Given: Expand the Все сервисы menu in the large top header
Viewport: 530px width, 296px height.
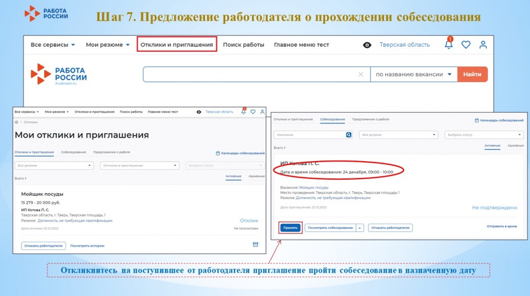Looking at the screenshot, I should point(53,44).
